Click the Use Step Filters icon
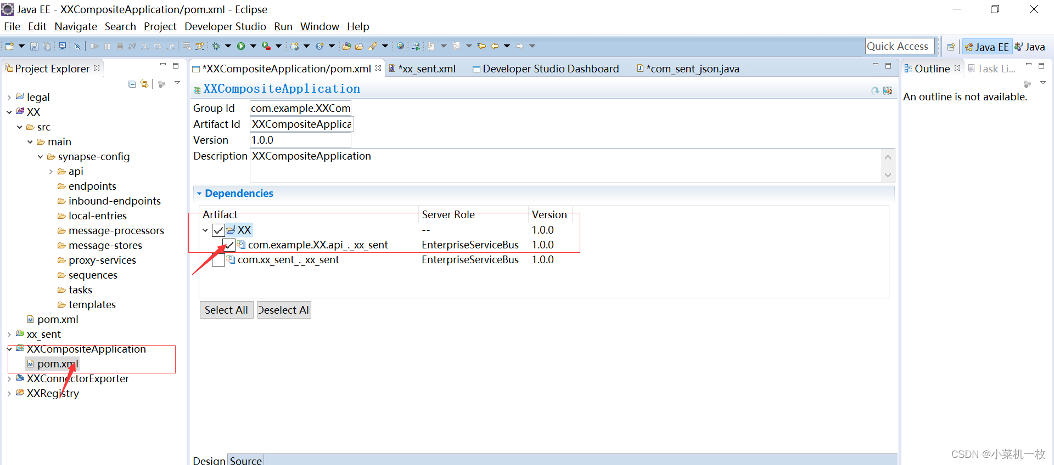This screenshot has width=1054, height=465. click(x=200, y=46)
